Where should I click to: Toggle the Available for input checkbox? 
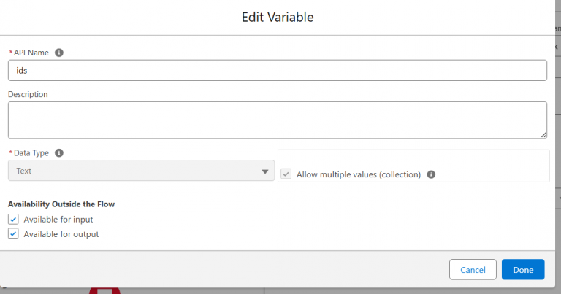coord(13,219)
